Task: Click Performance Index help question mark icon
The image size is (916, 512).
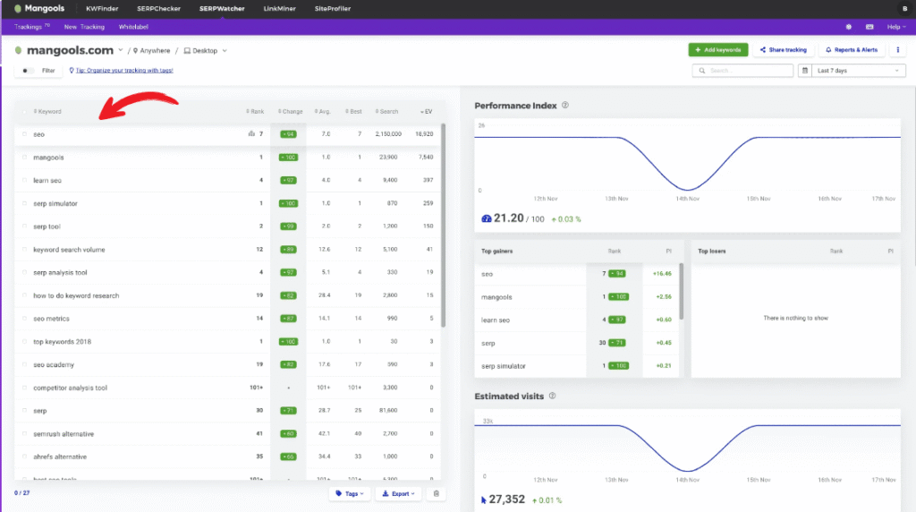Action: 564,106
